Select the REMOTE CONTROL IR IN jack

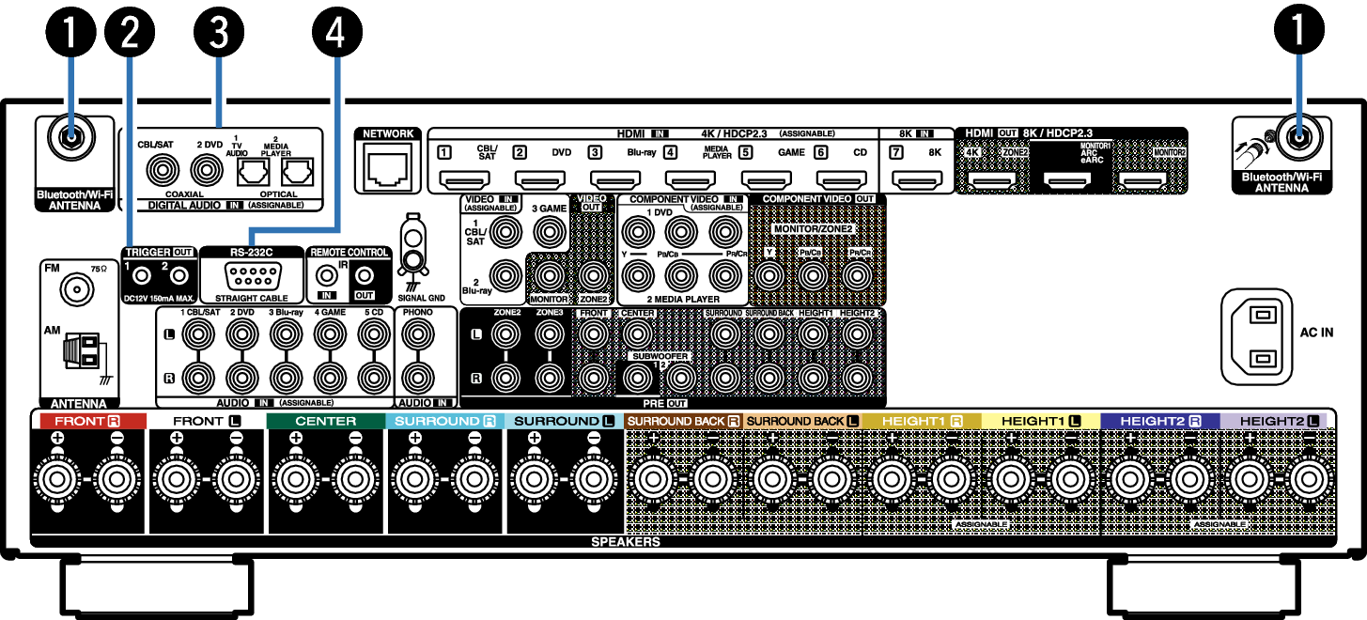click(326, 277)
